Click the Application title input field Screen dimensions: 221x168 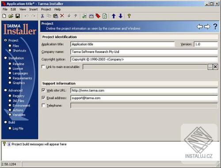tap(122, 44)
